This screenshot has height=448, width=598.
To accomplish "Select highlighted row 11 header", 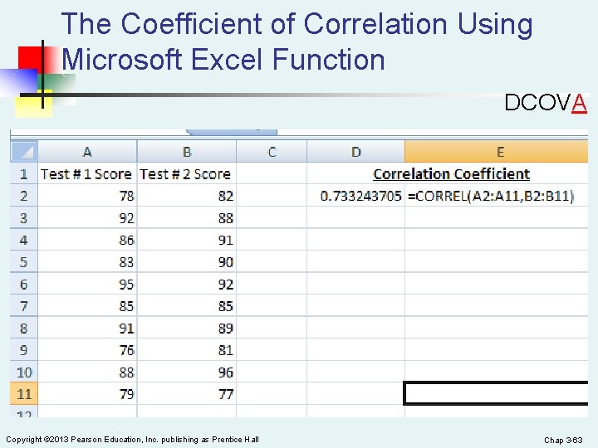I will pos(24,393).
